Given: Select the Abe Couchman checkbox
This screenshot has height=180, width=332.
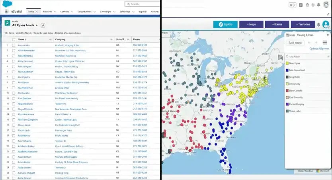Looking at the screenshot, I should click(14, 72).
